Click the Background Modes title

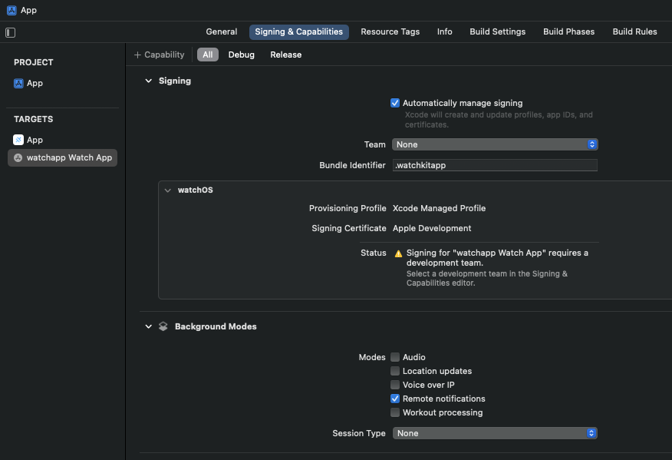click(216, 326)
